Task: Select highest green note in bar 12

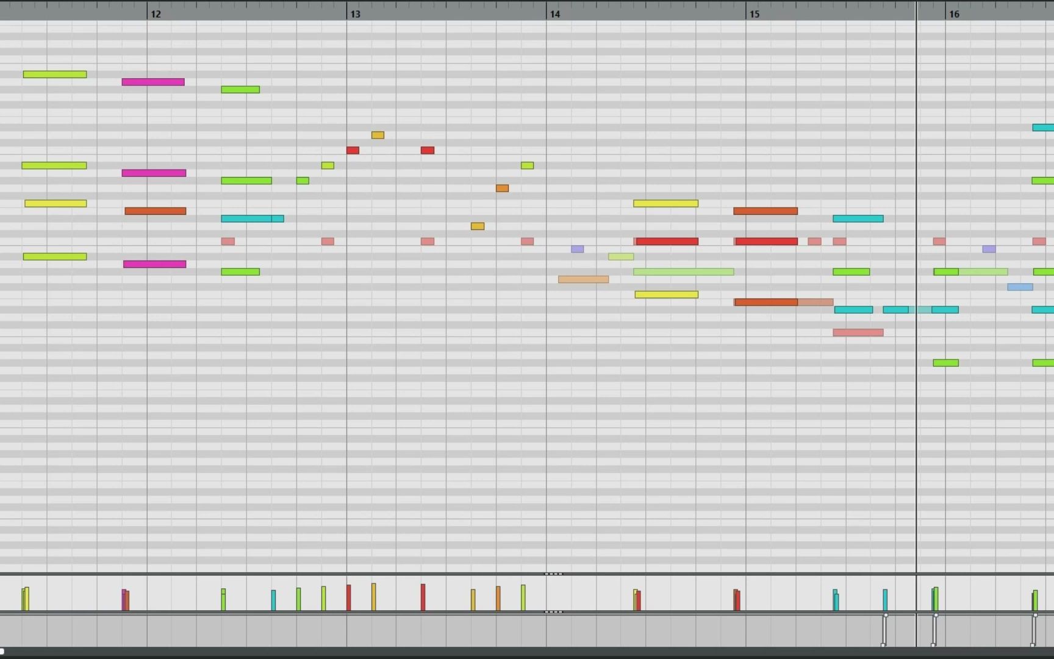Action: click(x=240, y=90)
